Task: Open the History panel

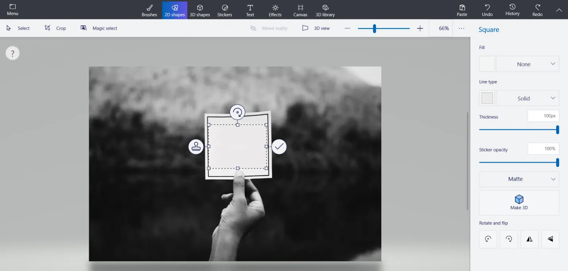Action: [512, 10]
